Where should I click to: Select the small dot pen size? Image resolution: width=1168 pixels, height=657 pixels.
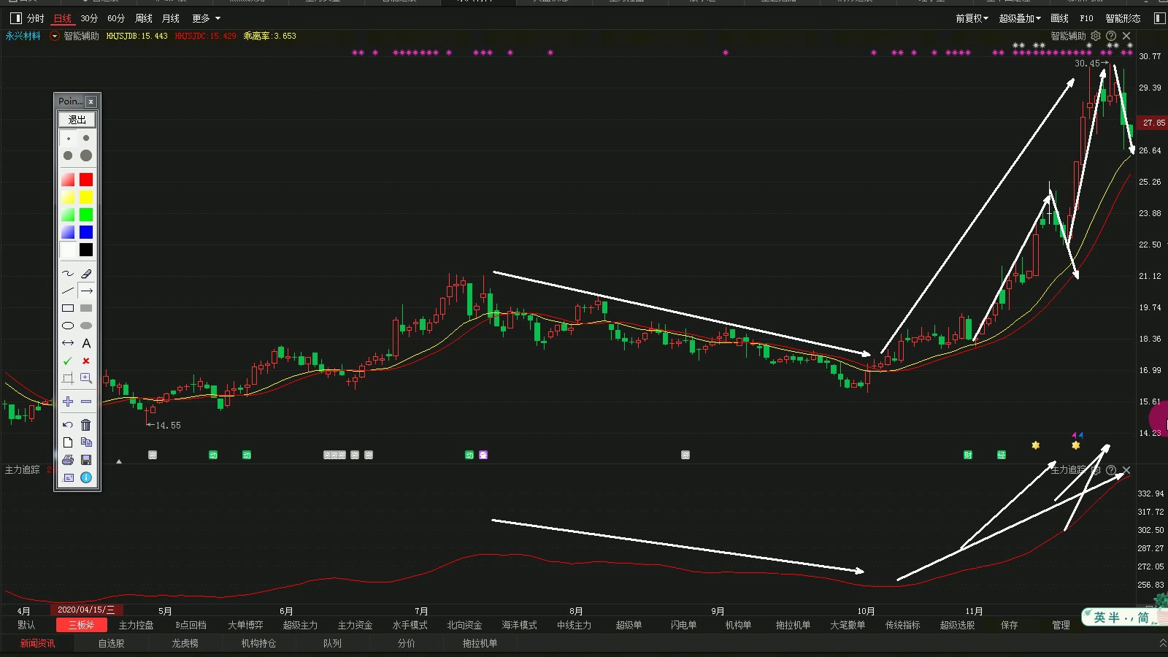86,138
